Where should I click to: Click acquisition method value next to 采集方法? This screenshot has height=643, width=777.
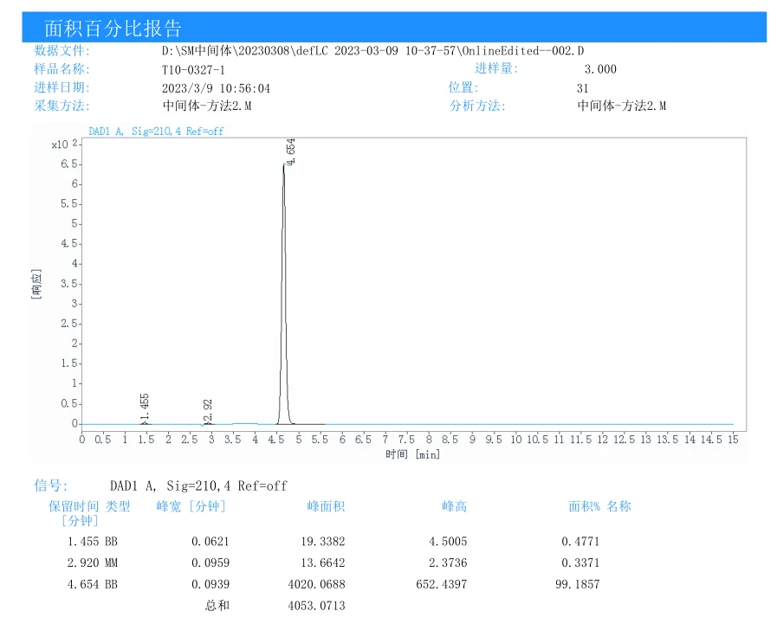pyautogui.click(x=207, y=106)
